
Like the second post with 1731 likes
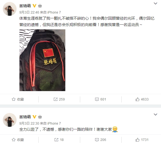pyautogui.click(x=142, y=140)
